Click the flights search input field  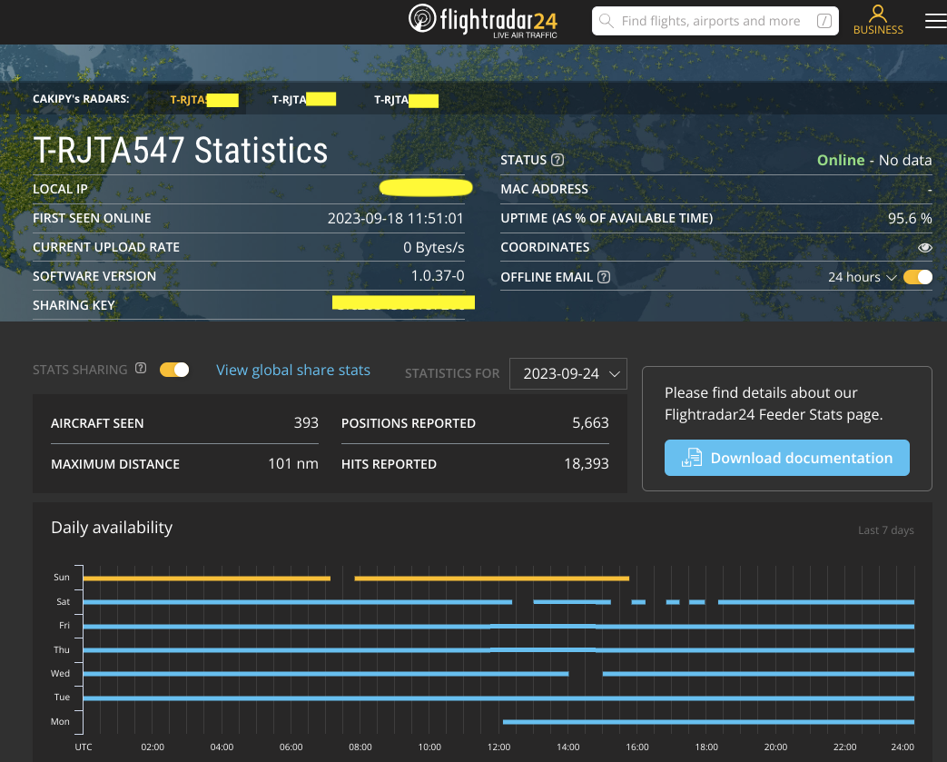717,20
